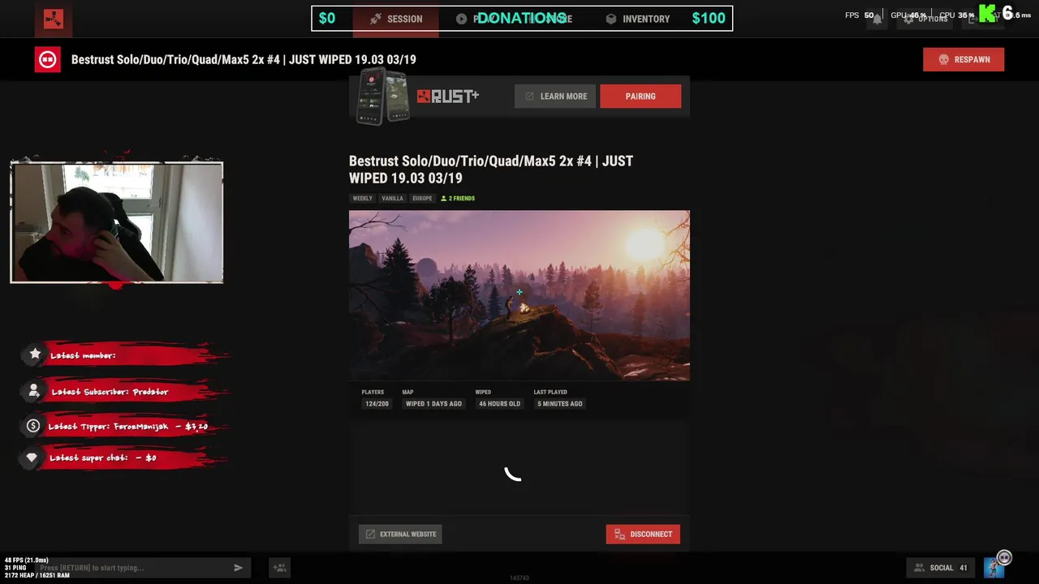Click the Latest super chat diamond icon
Image resolution: width=1039 pixels, height=584 pixels.
pyautogui.click(x=32, y=457)
